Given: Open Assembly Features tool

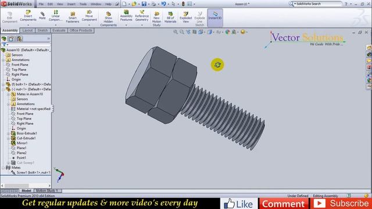Looking at the screenshot, I should pos(126,16).
